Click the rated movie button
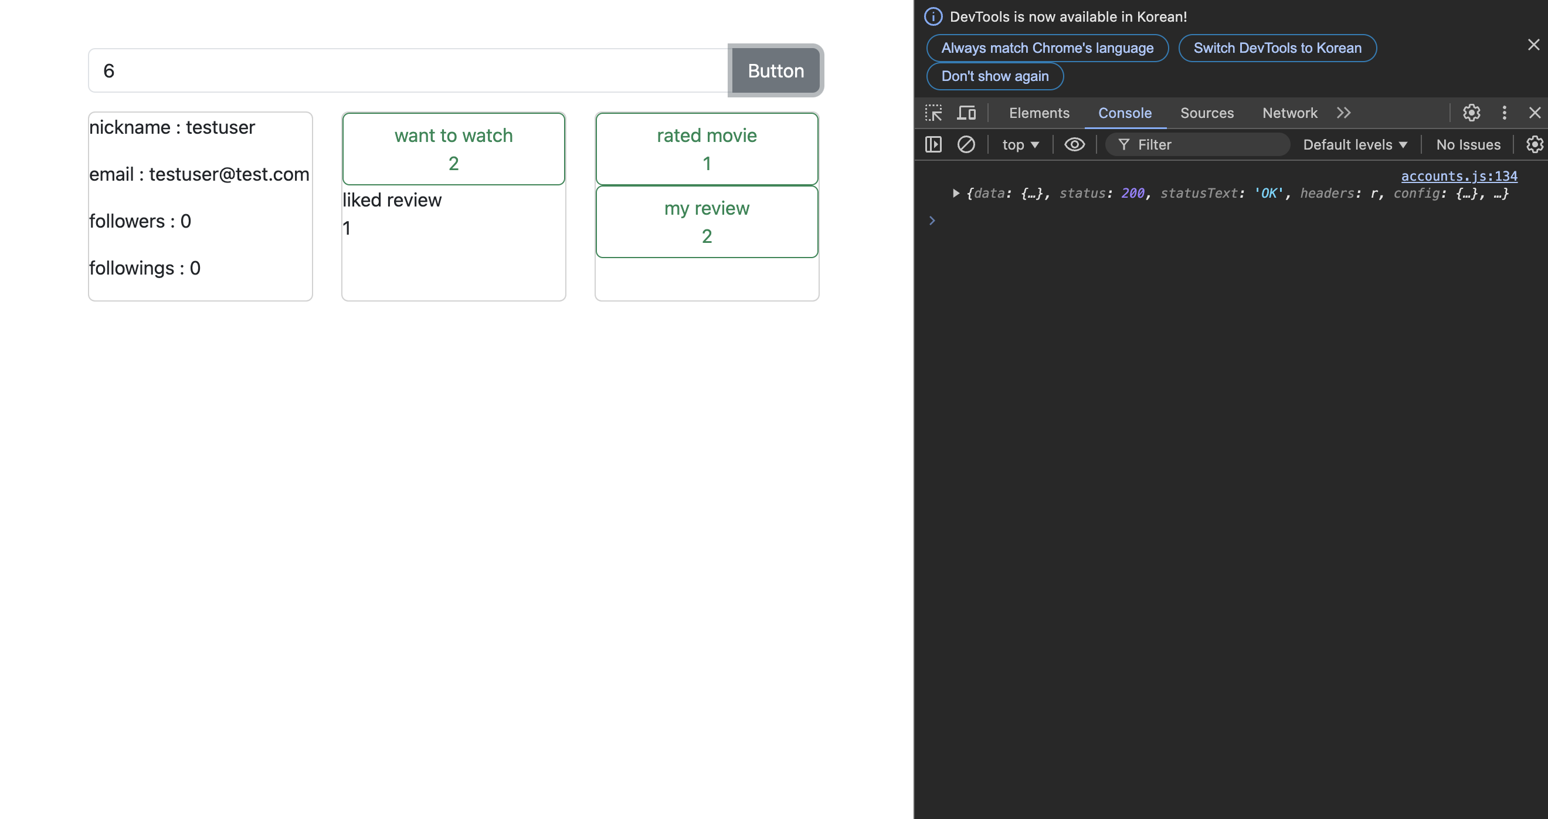The image size is (1548, 819). 707,149
